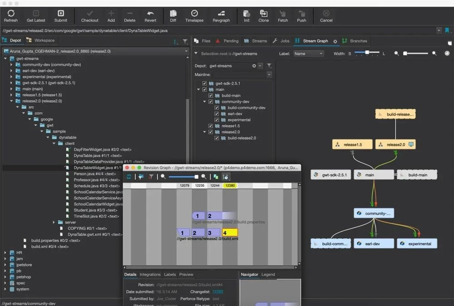Select revision 4 of build.xml

(230, 233)
